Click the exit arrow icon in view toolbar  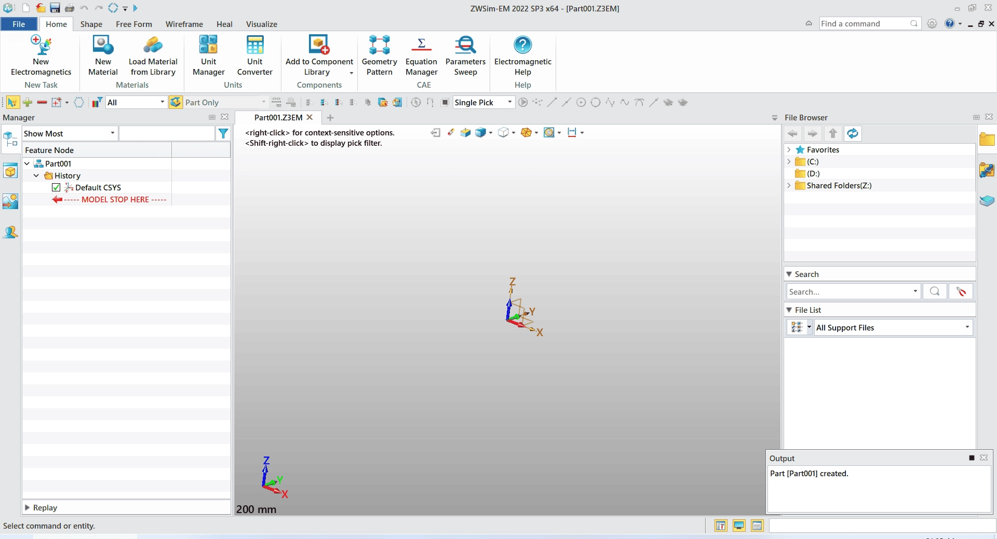pos(436,132)
